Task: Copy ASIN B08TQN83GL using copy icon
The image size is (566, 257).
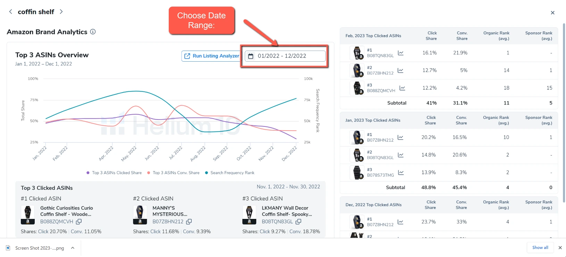Action: point(298,222)
